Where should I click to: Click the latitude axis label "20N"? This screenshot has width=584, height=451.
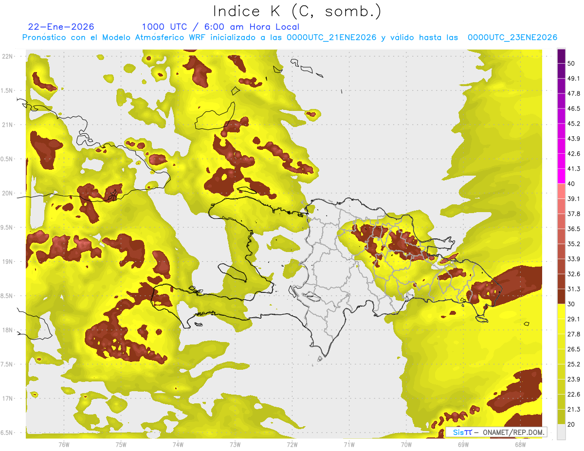pyautogui.click(x=7, y=193)
